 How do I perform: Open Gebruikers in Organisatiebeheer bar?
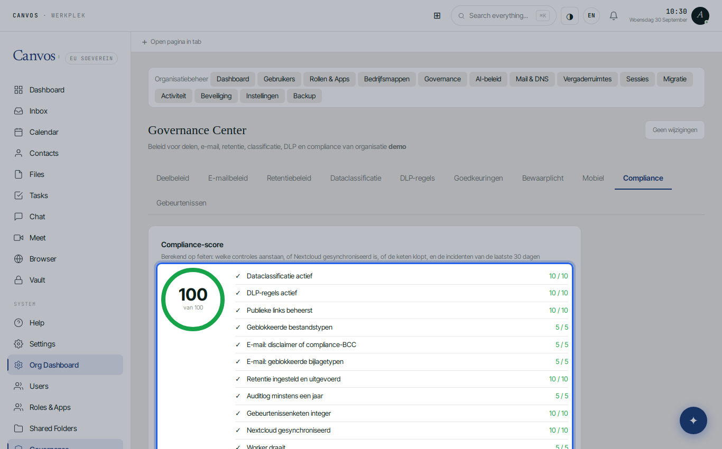280,79
